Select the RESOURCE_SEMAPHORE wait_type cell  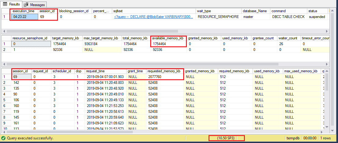218,16
